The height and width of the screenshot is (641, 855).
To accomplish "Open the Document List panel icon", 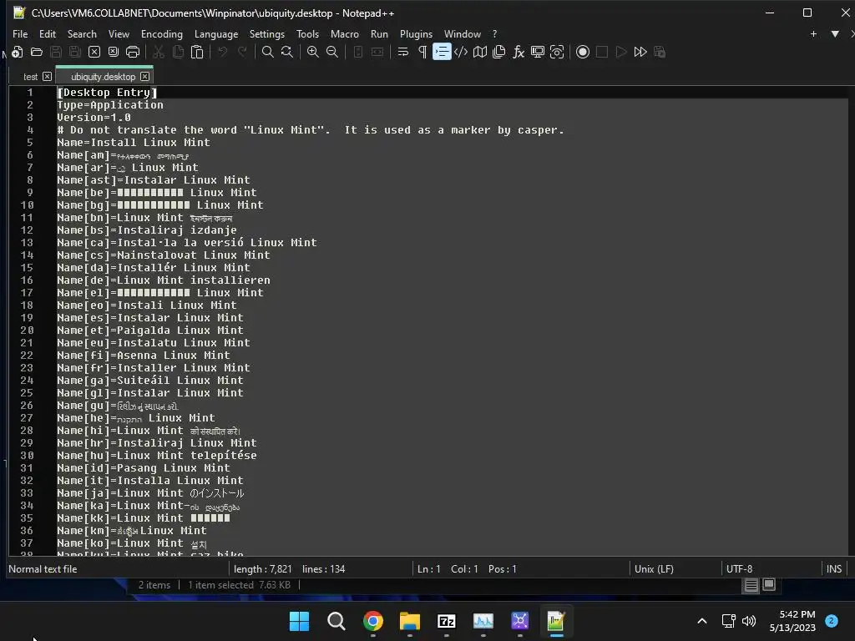I will point(499,52).
